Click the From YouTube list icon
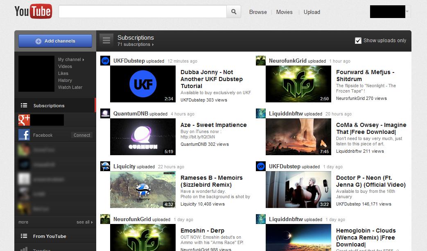The image size is (427, 251). coord(24,236)
